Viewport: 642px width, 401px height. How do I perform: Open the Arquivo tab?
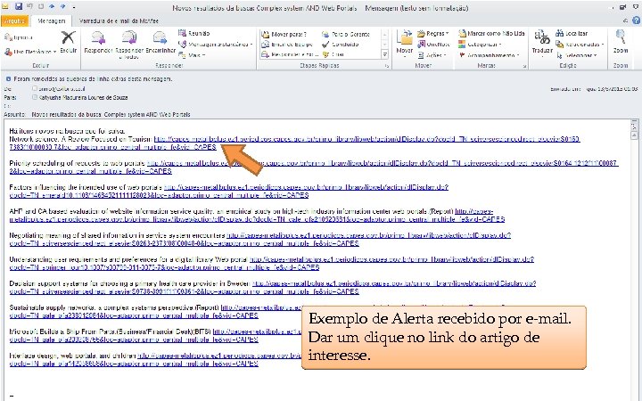pyautogui.click(x=14, y=20)
